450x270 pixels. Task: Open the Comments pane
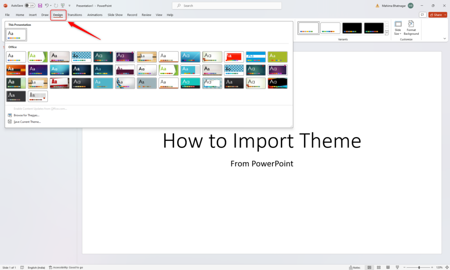[x=422, y=15]
